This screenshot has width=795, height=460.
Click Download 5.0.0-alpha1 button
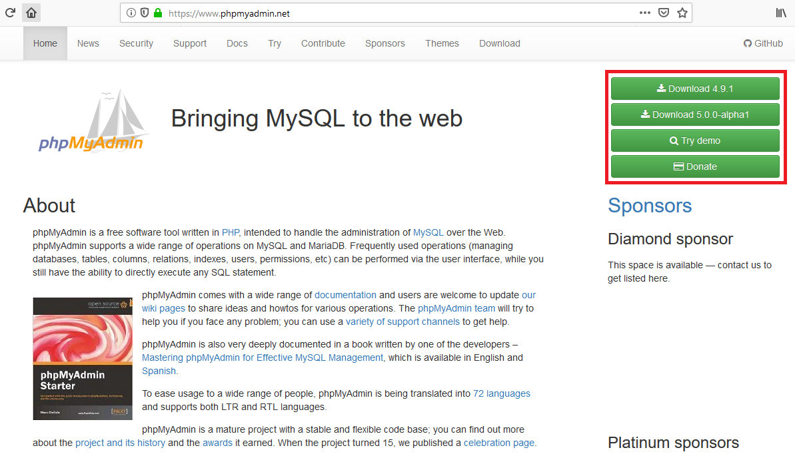695,115
